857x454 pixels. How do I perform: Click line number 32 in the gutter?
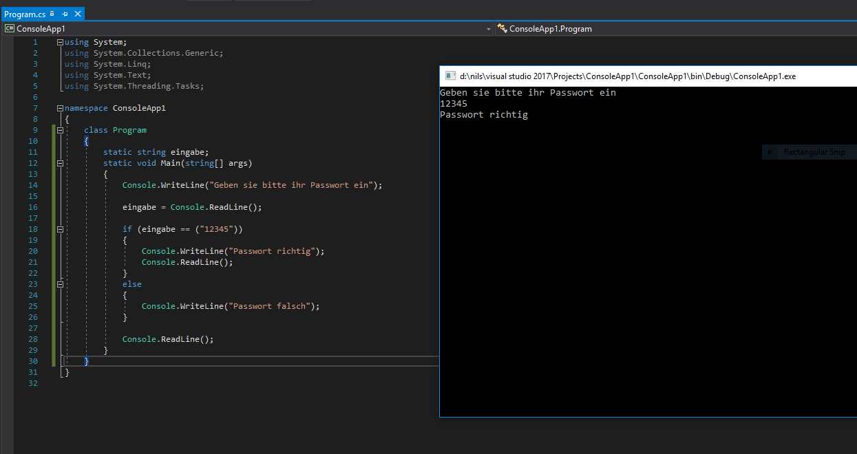[x=33, y=383]
